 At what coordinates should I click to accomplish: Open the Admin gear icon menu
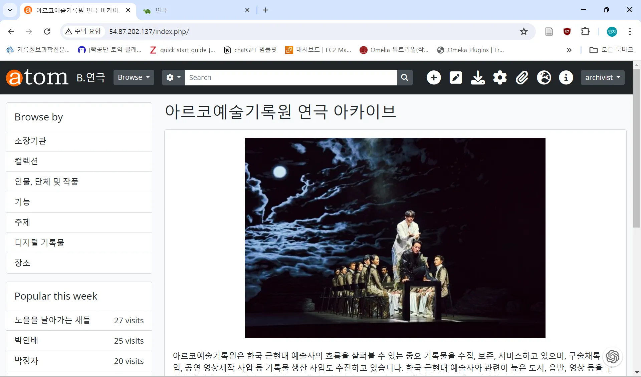pos(500,77)
